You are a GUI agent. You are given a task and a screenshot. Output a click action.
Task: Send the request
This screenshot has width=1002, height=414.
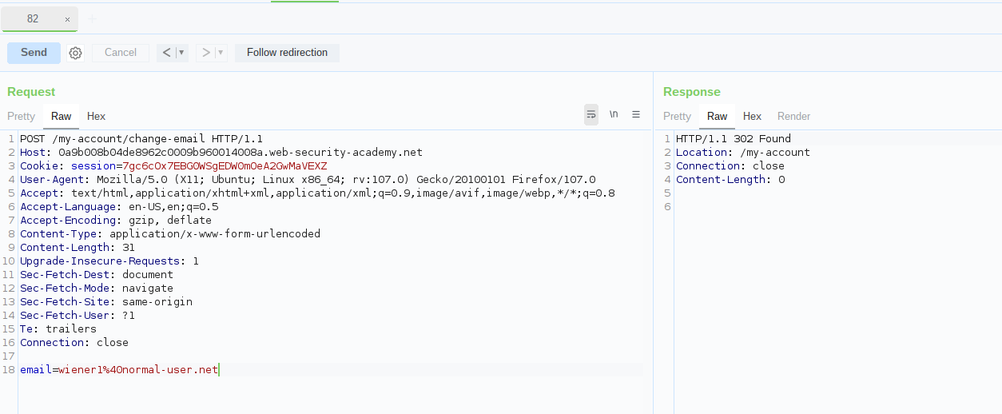coord(34,53)
